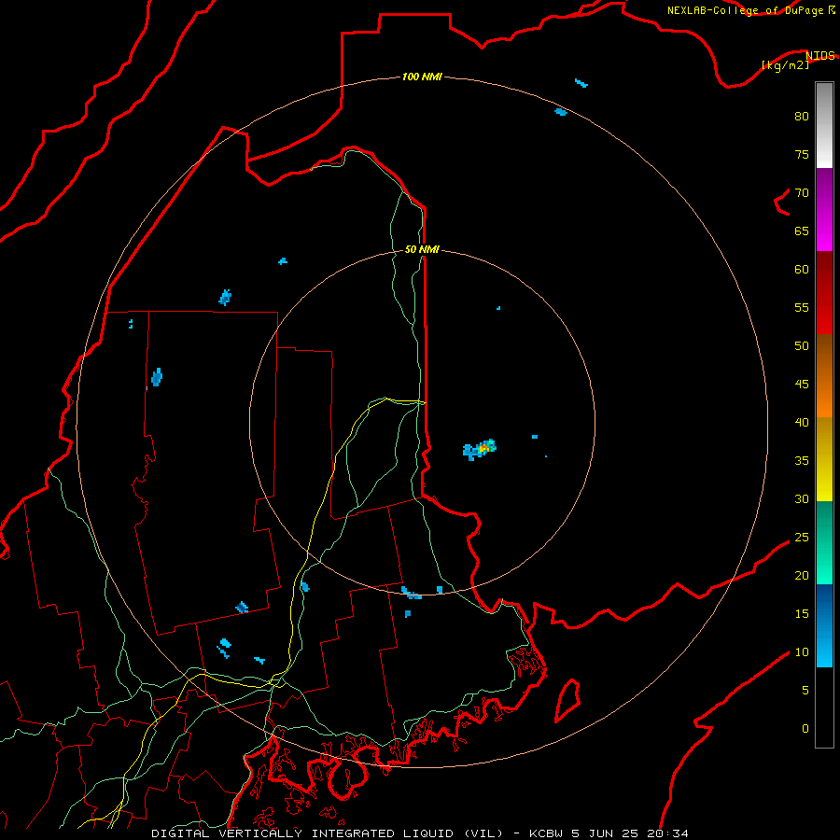Click the 100 NMI range ring label

(422, 77)
